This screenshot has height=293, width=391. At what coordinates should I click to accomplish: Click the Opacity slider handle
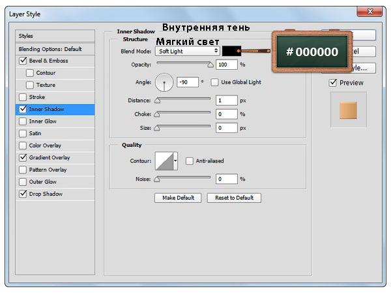tap(210, 65)
